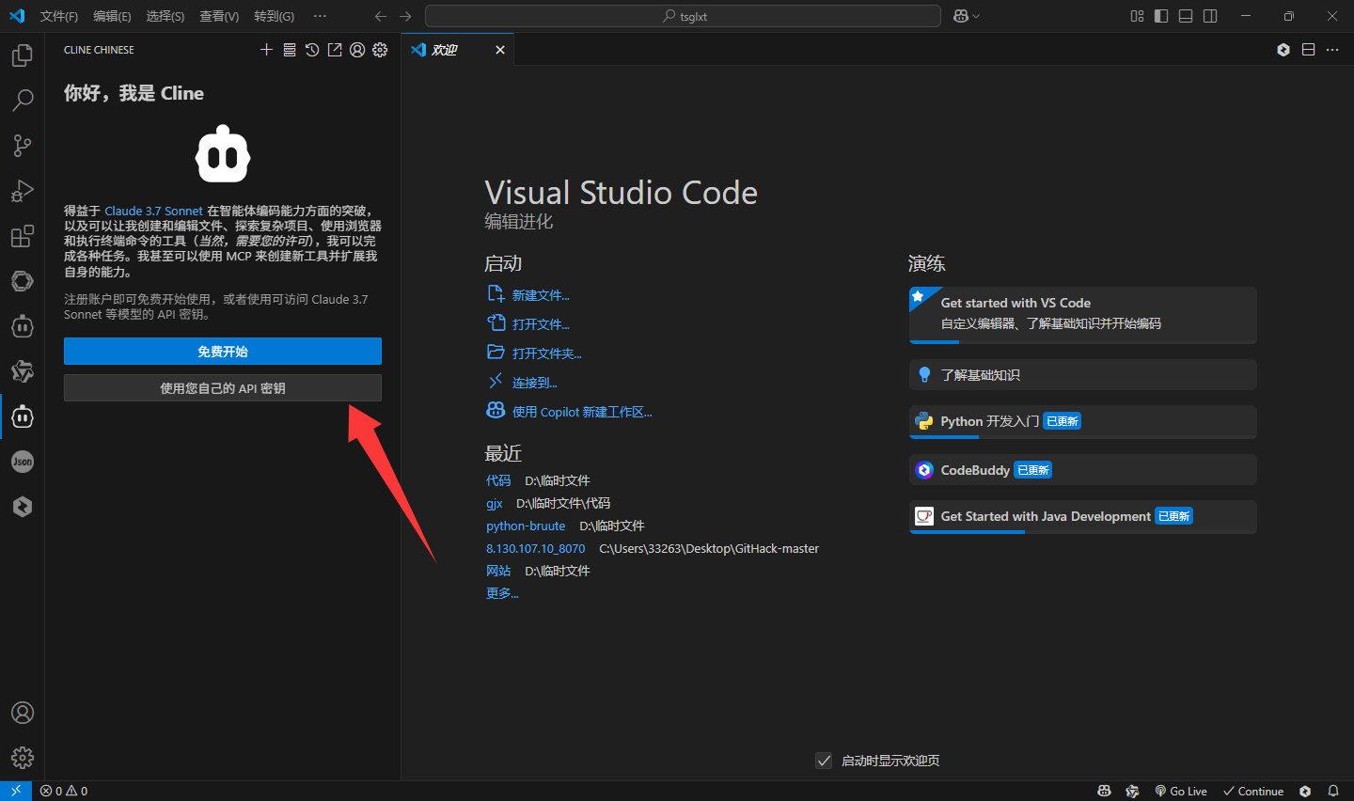The image size is (1354, 801).
Task: Open the knot-shaped Tongyi extension in activity bar
Action: (23, 371)
